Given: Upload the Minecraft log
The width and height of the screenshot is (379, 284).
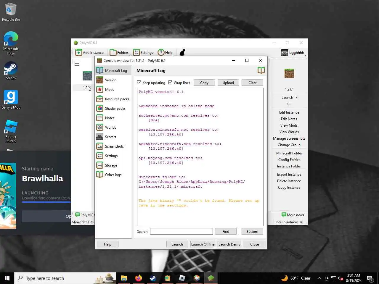Looking at the screenshot, I should pos(228,83).
